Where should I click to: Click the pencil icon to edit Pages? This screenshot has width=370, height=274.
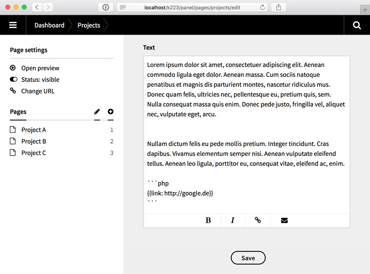pyautogui.click(x=97, y=111)
